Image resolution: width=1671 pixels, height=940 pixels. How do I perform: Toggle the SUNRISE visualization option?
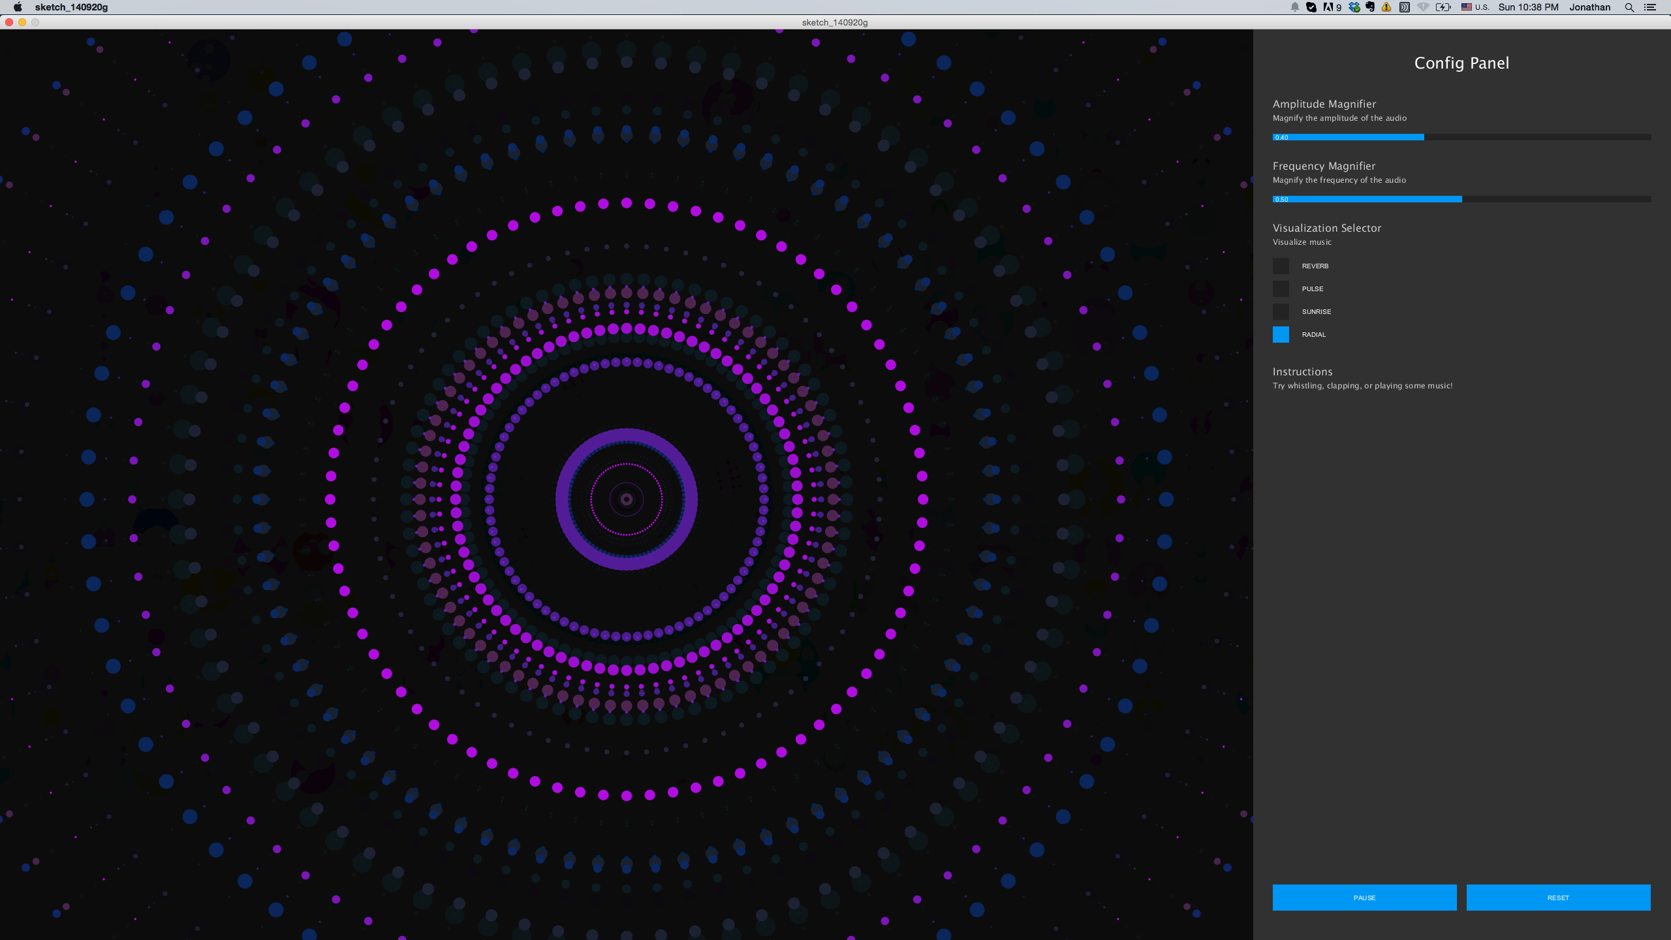[1281, 311]
